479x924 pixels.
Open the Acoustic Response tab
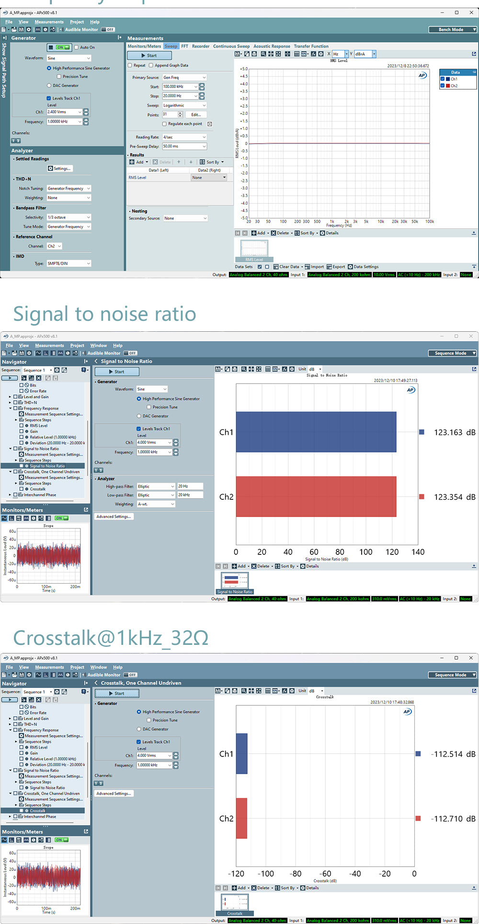[x=272, y=46]
